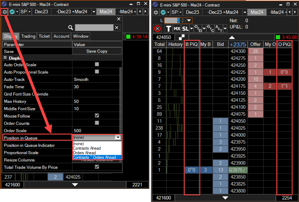Screen dimensions: 299x202
Task: Activate the SL stop-loss tool
Action: pos(185,28)
